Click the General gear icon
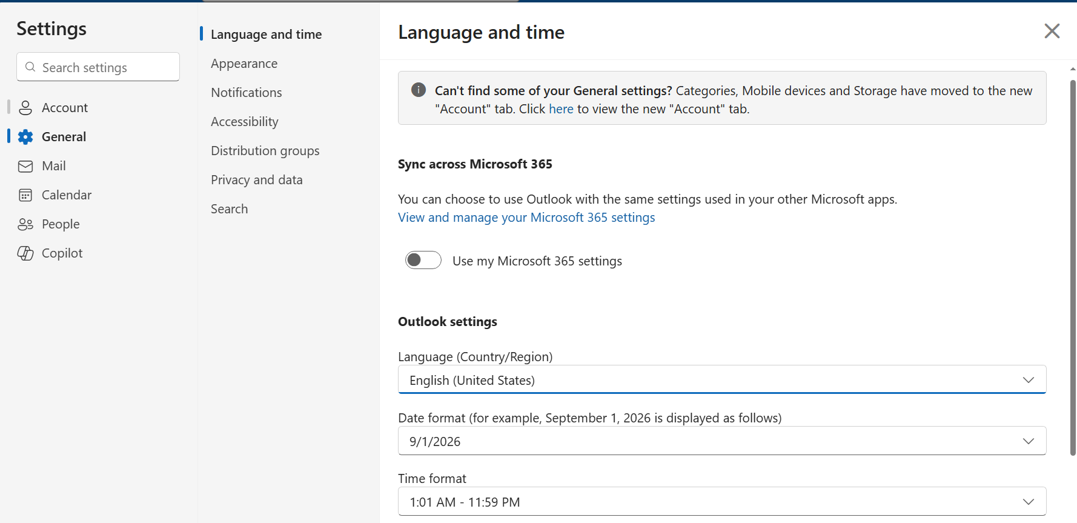Viewport: 1077px width, 523px height. (x=25, y=137)
